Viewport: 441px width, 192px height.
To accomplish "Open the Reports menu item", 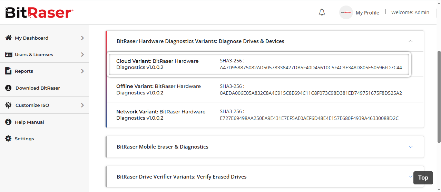I will 24,71.
